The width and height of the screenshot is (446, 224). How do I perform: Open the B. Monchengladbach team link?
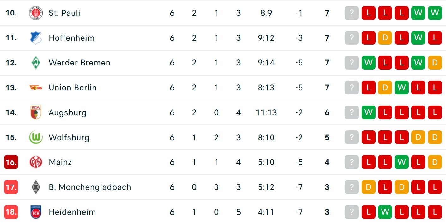pos(90,187)
